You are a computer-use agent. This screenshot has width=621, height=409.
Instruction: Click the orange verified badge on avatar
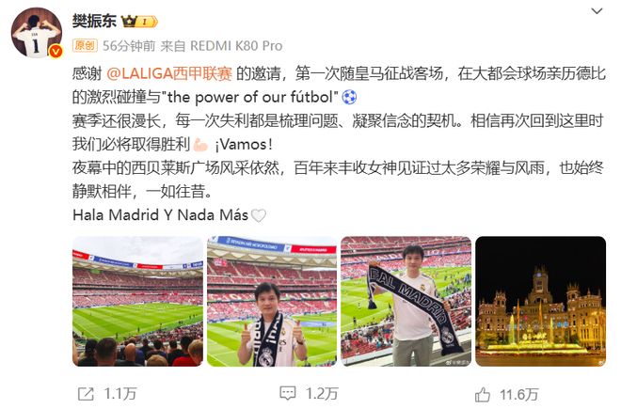pyautogui.click(x=56, y=52)
